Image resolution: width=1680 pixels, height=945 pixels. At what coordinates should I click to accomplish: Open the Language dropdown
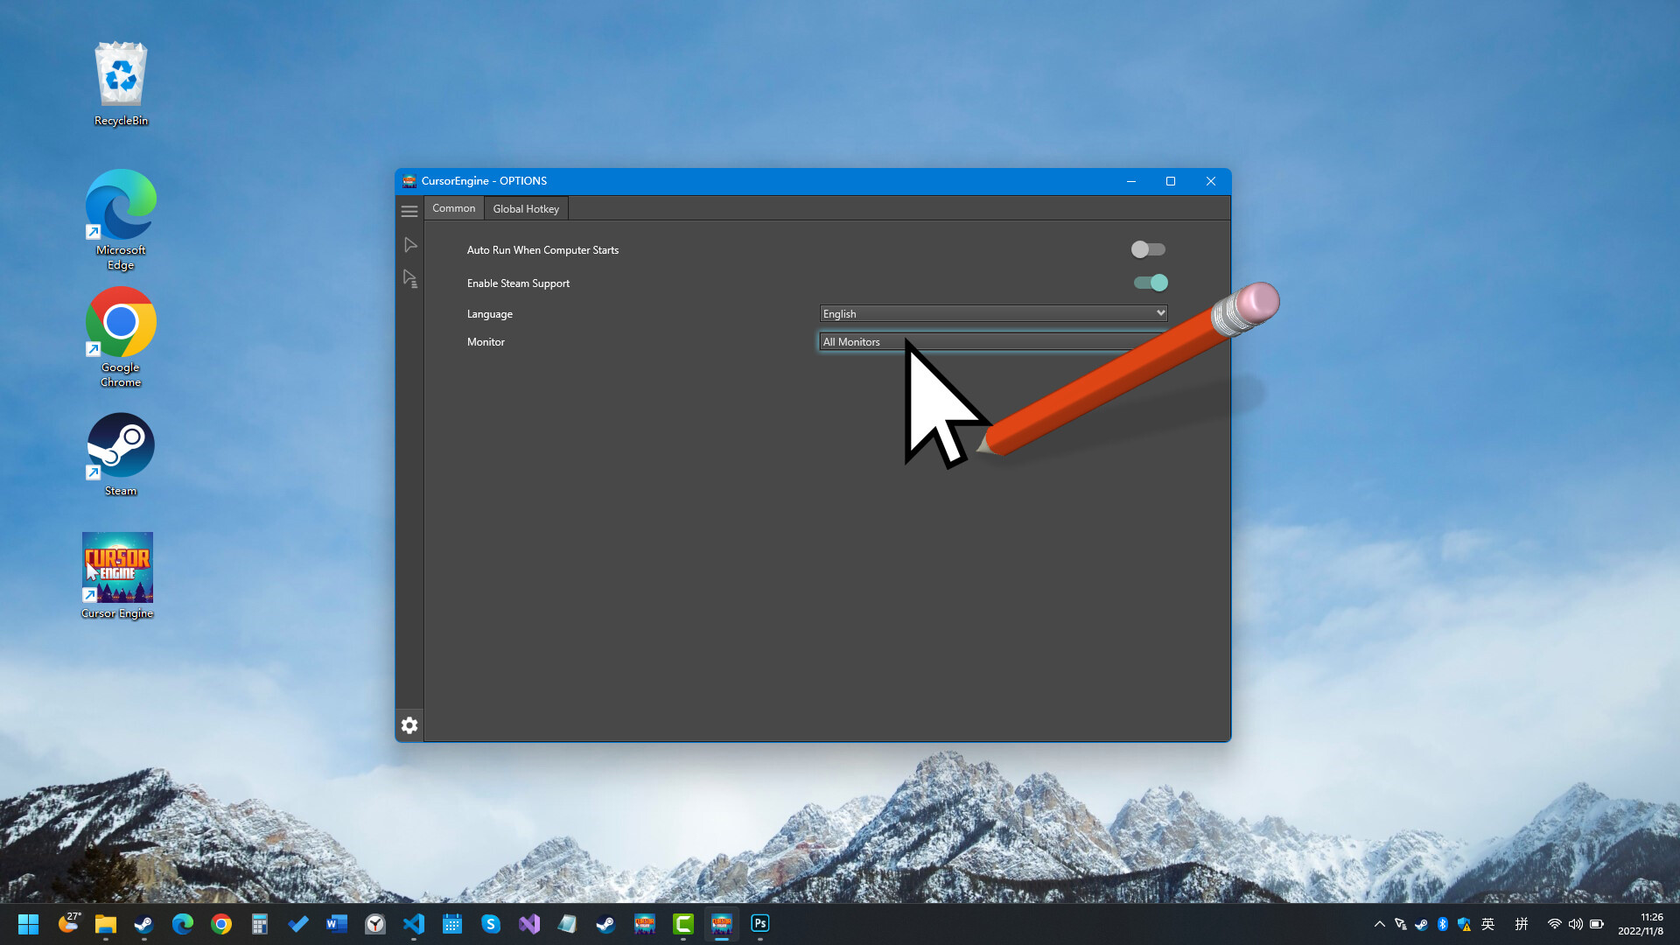pyautogui.click(x=992, y=312)
